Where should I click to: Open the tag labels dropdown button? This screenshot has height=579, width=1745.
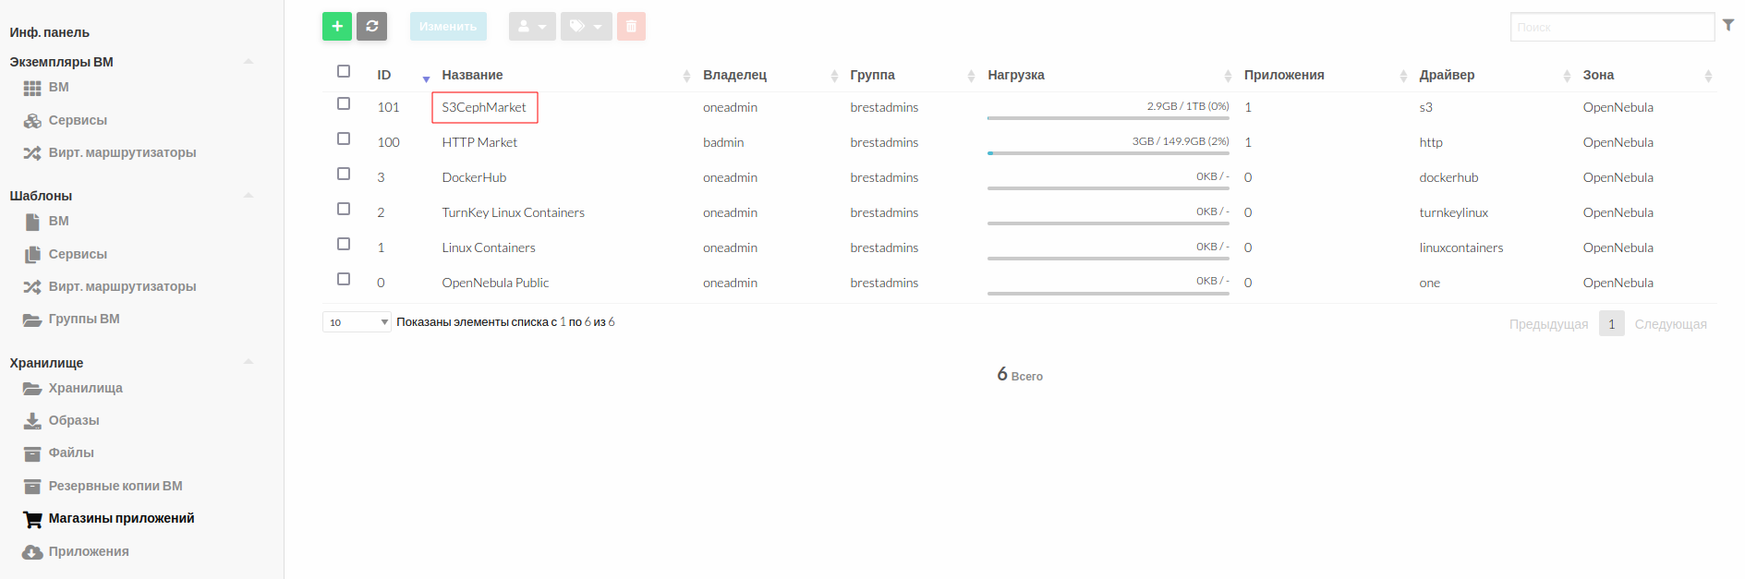coord(586,27)
